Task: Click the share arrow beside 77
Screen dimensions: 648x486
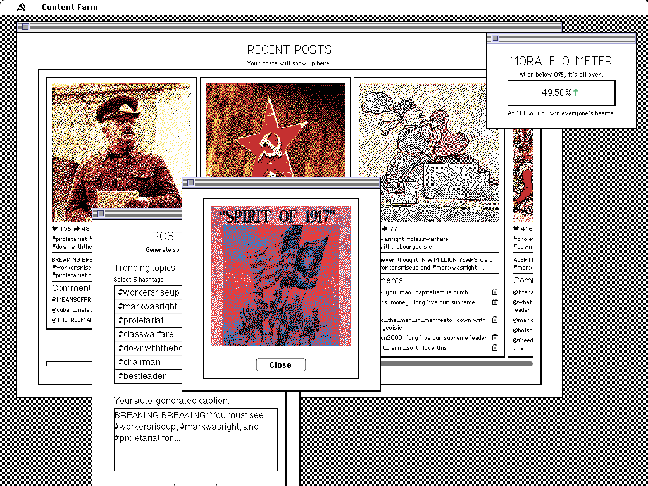Action: (x=384, y=228)
